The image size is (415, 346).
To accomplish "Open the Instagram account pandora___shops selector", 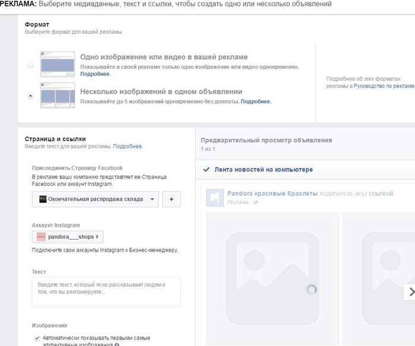I will [68, 237].
